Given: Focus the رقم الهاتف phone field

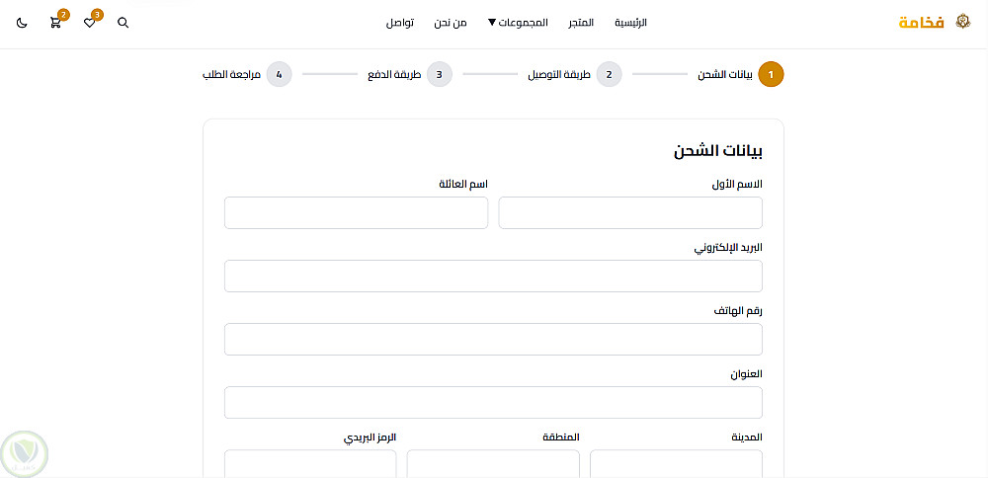Looking at the screenshot, I should 493,340.
